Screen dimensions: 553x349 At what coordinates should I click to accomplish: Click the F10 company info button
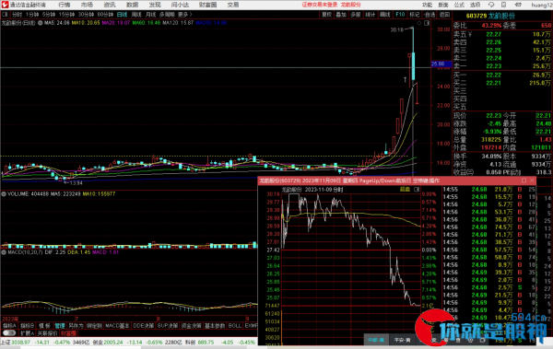(400, 15)
